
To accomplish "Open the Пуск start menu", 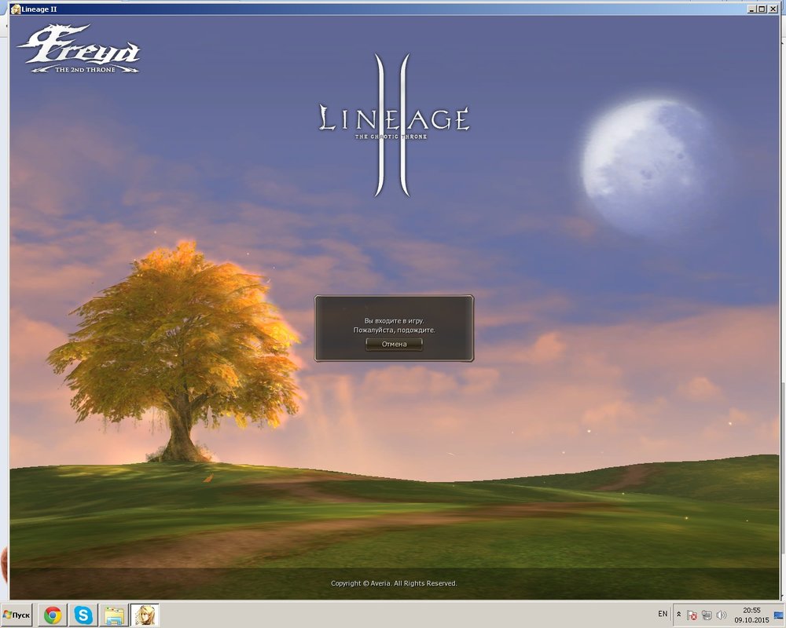I will tap(17, 615).
